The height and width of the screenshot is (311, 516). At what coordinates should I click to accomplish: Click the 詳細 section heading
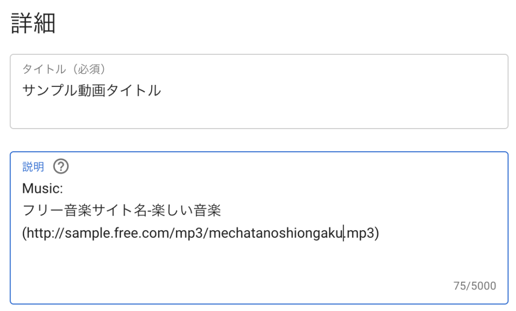(x=33, y=24)
